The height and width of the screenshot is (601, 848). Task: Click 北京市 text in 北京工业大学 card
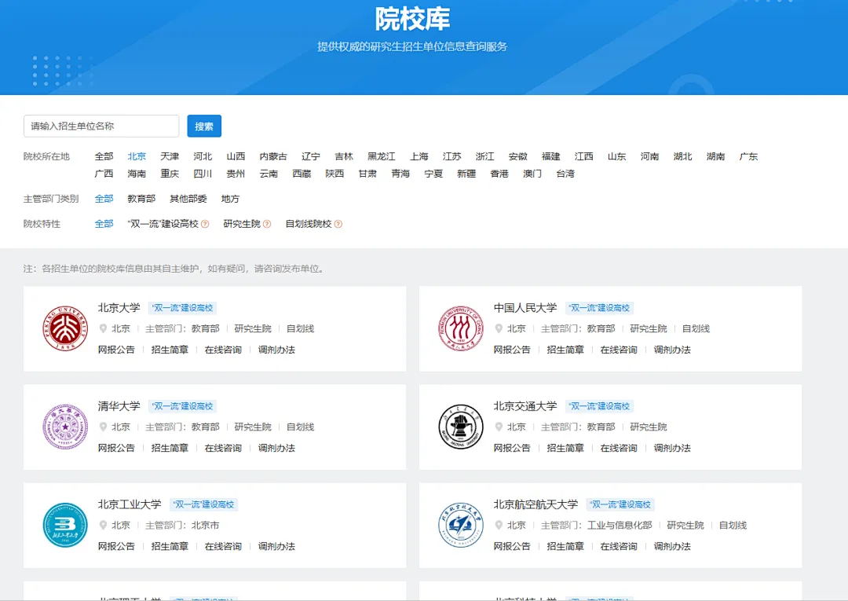pos(206,525)
